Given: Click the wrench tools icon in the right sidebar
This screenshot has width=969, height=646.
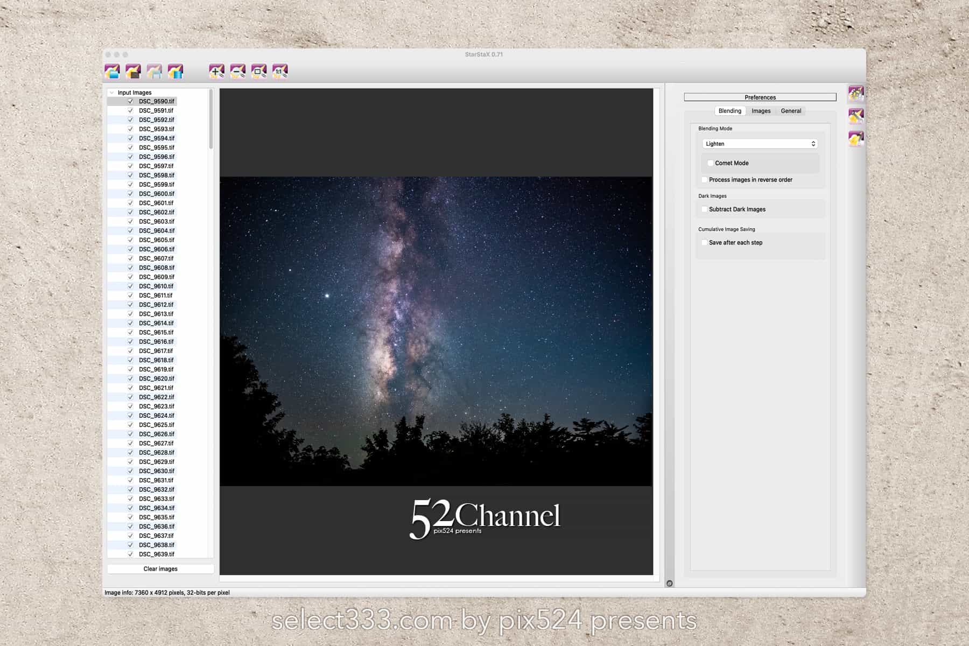Looking at the screenshot, I should [x=856, y=116].
